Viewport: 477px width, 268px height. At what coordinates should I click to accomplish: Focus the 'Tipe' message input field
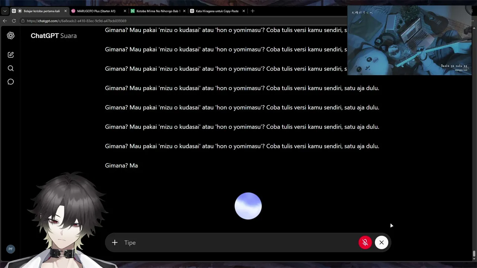coord(238,243)
